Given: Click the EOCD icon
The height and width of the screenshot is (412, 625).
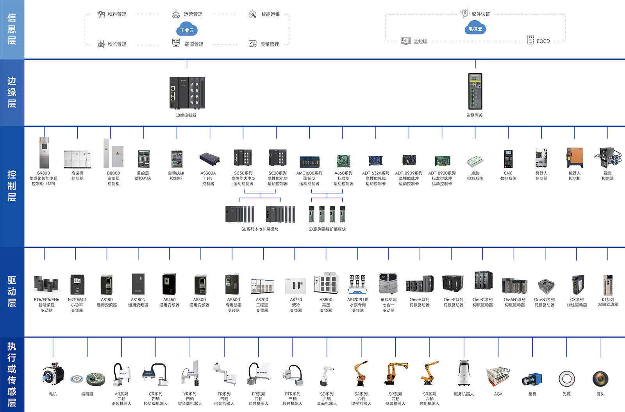Looking at the screenshot, I should [530, 40].
